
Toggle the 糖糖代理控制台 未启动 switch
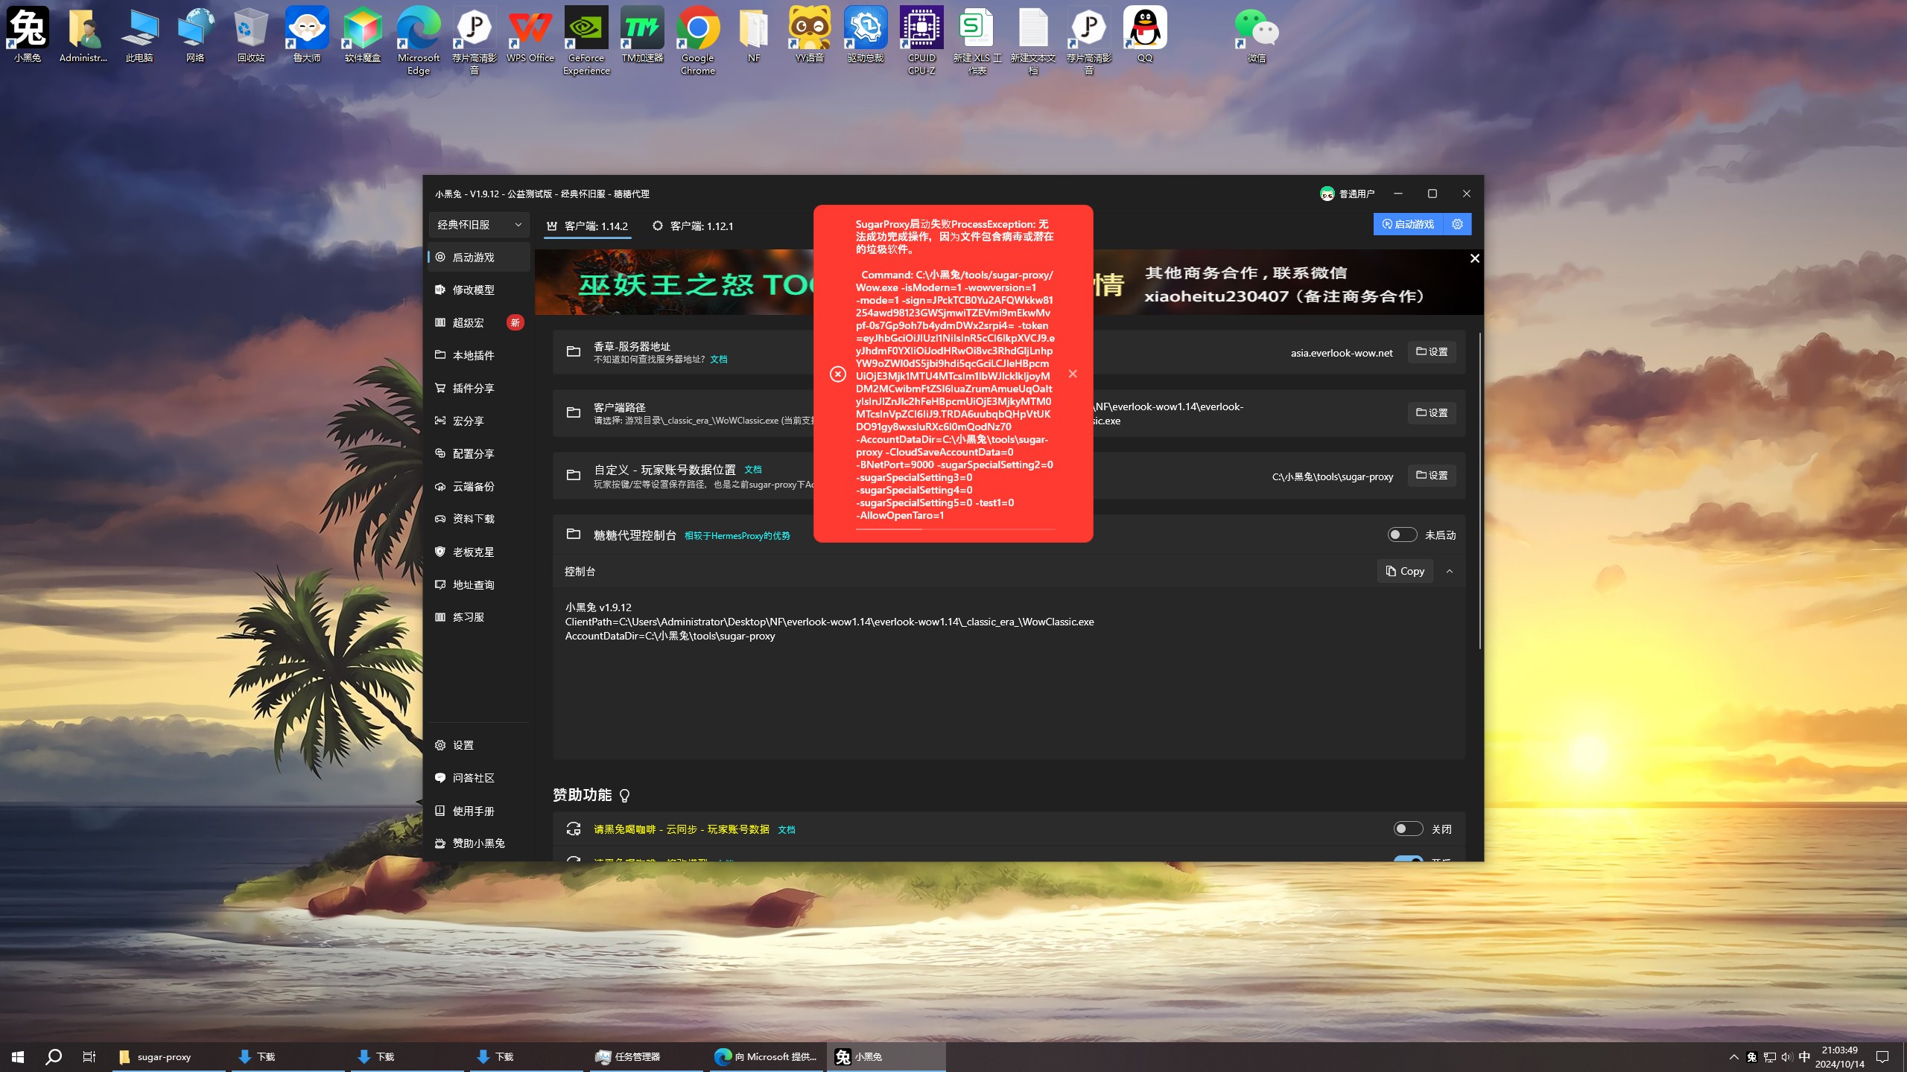pos(1402,535)
